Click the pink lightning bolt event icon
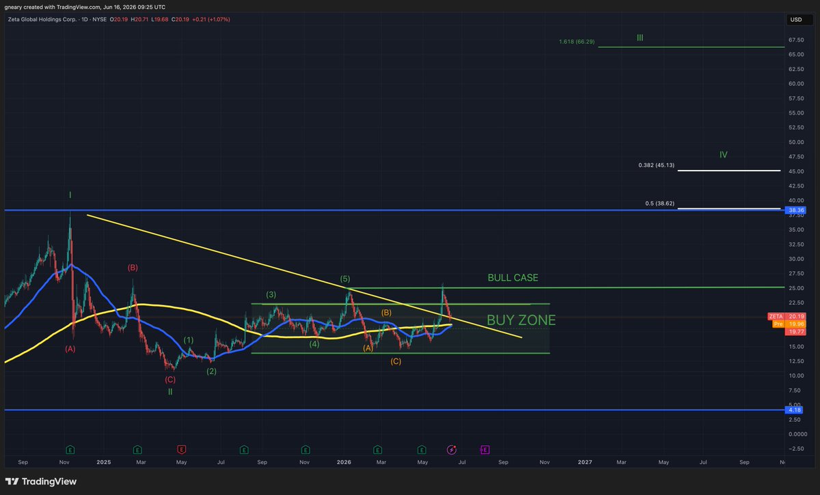The image size is (820, 495). click(x=452, y=449)
